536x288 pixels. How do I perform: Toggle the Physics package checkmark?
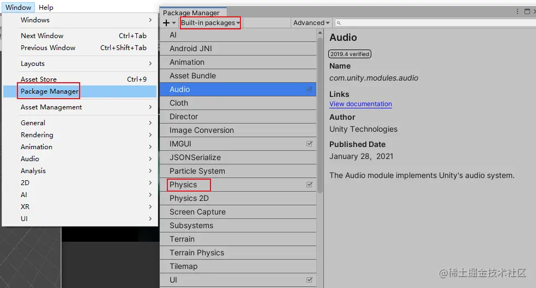[x=309, y=185]
